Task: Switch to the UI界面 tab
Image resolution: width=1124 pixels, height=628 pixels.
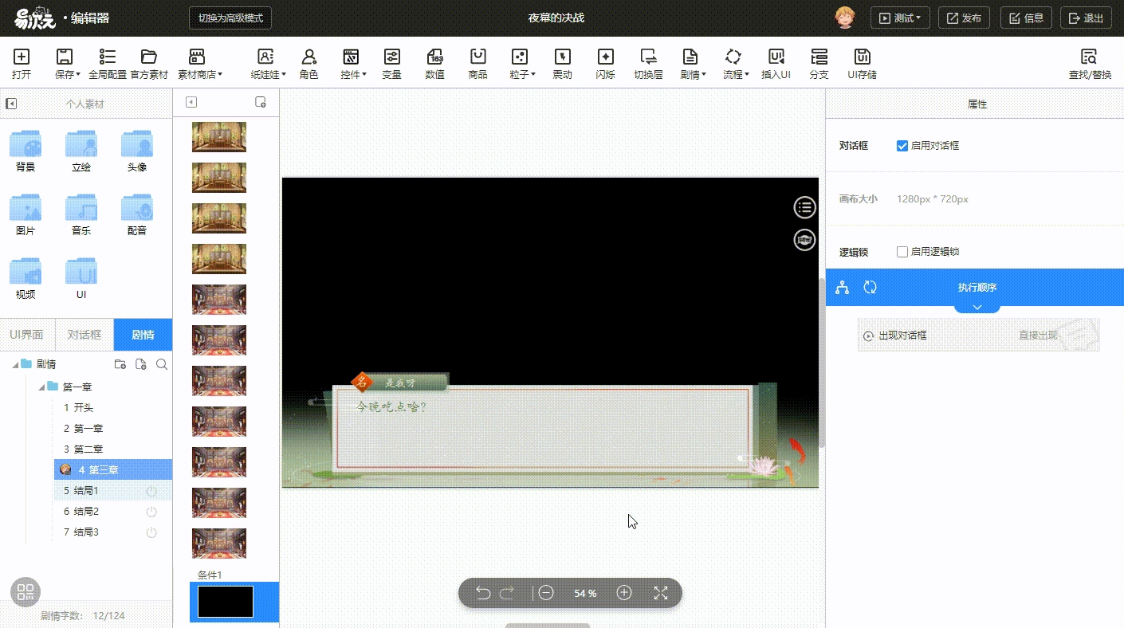Action: (x=26, y=335)
